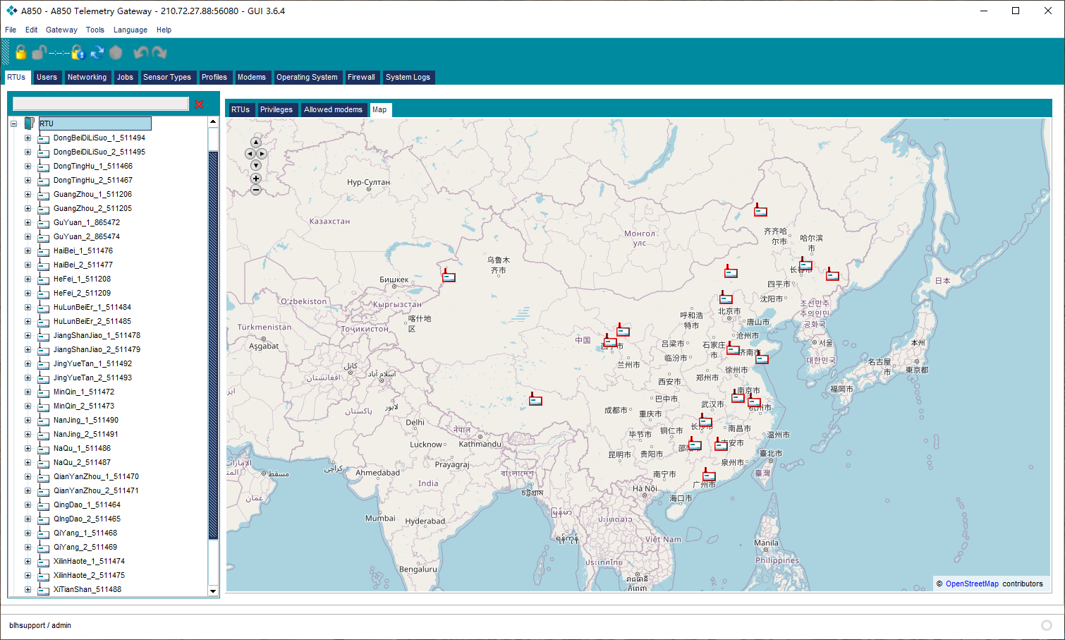The image size is (1065, 640).
Task: Clear the search filter with red X
Action: click(x=199, y=104)
